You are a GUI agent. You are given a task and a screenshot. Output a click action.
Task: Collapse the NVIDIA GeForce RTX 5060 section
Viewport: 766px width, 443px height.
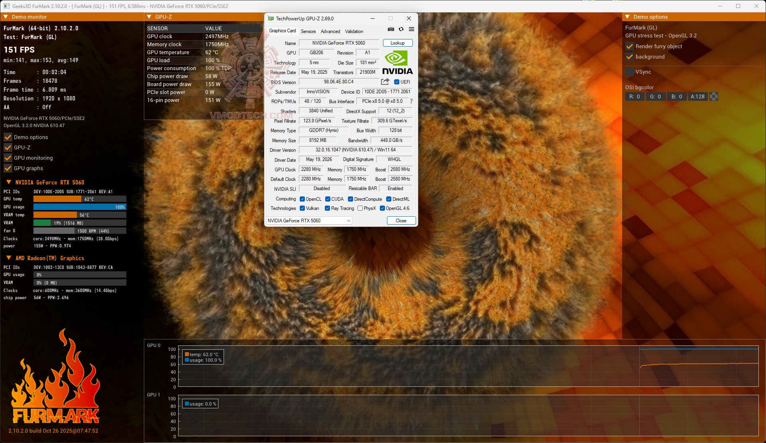8,182
